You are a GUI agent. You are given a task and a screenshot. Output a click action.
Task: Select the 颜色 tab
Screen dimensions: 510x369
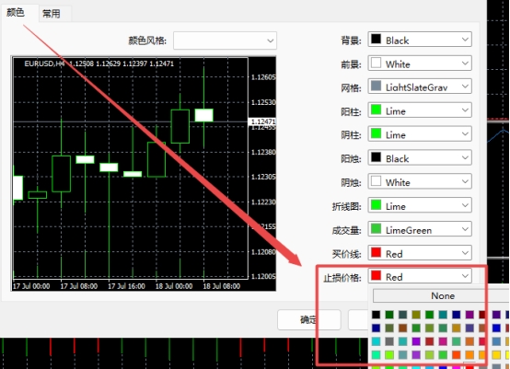pos(16,12)
